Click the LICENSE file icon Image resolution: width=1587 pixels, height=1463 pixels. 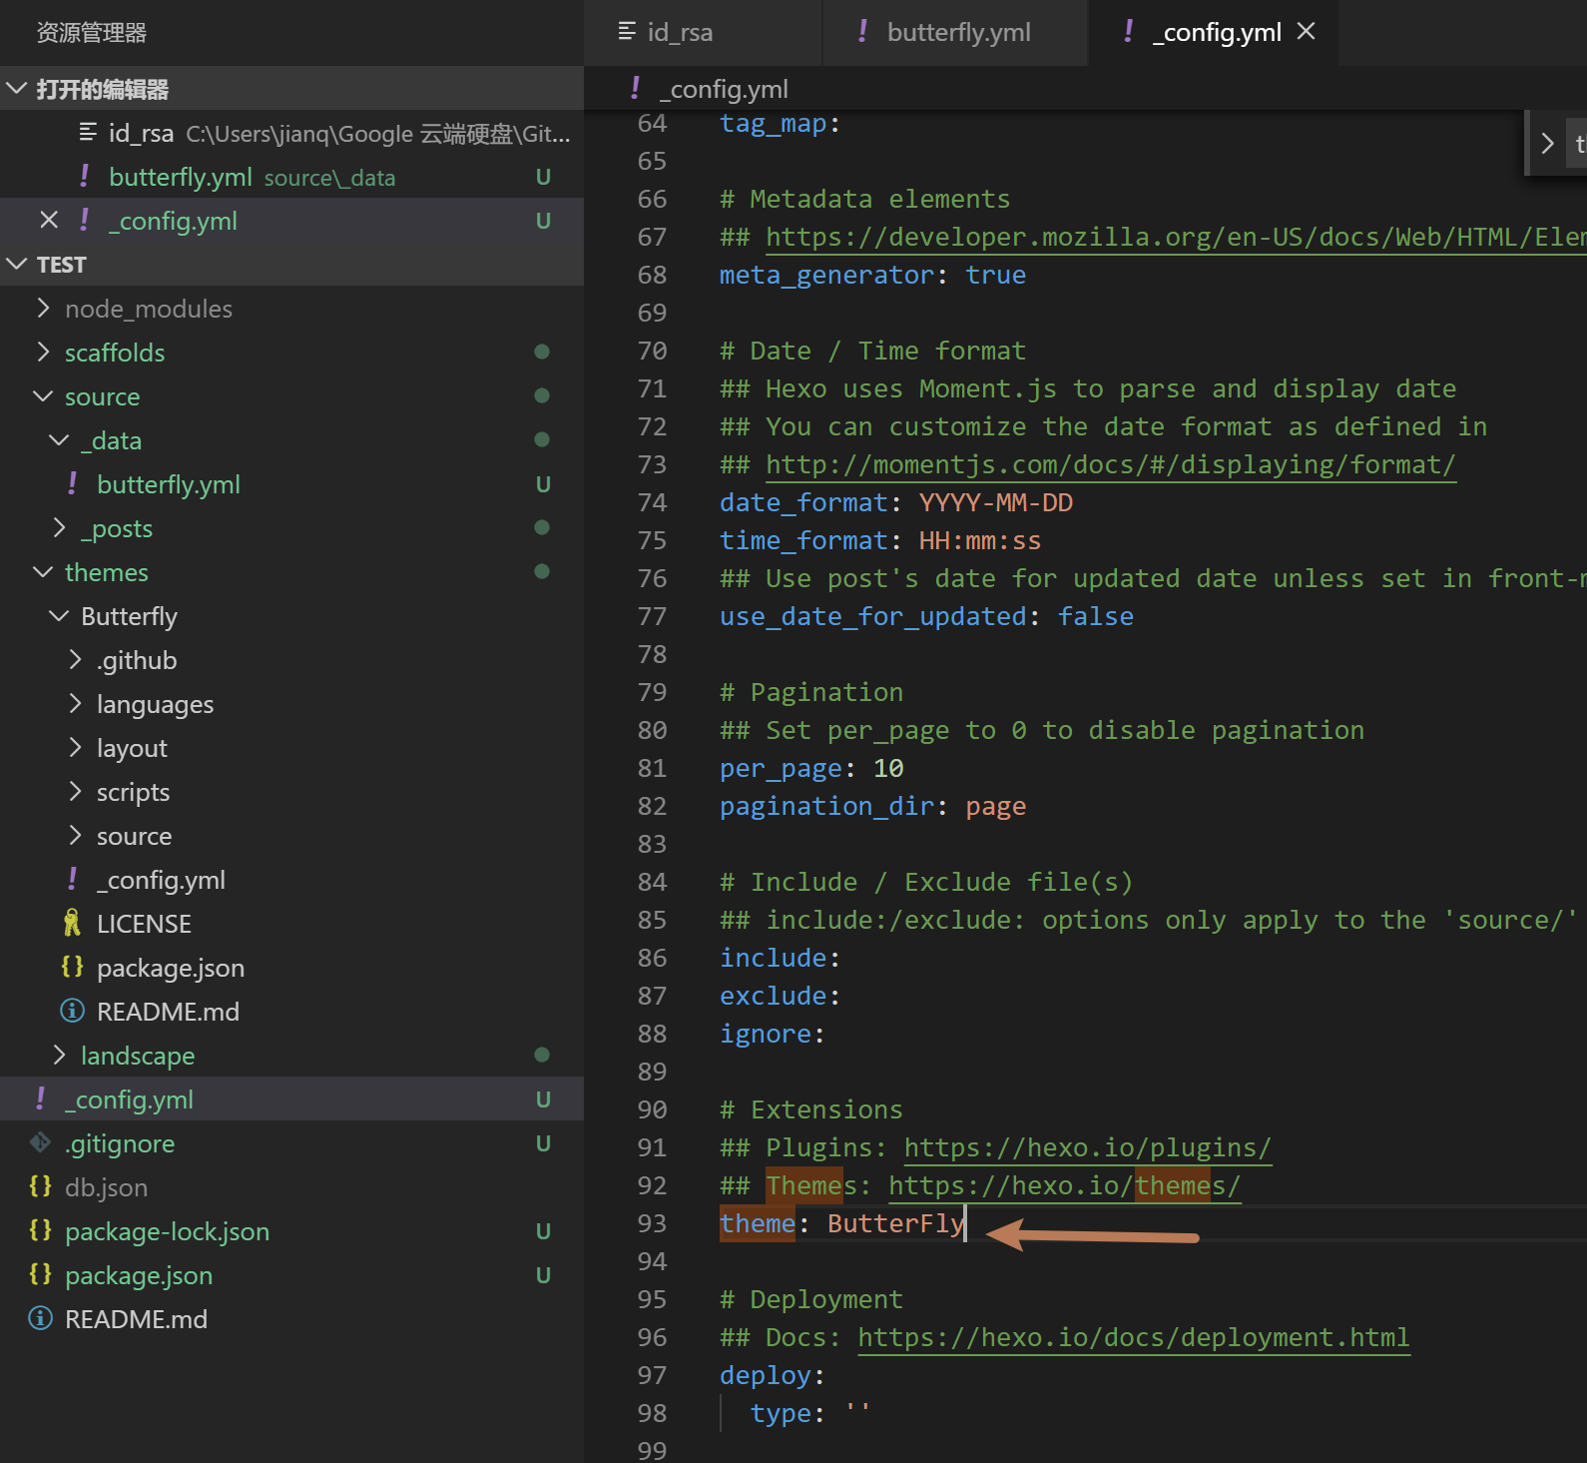[72, 923]
